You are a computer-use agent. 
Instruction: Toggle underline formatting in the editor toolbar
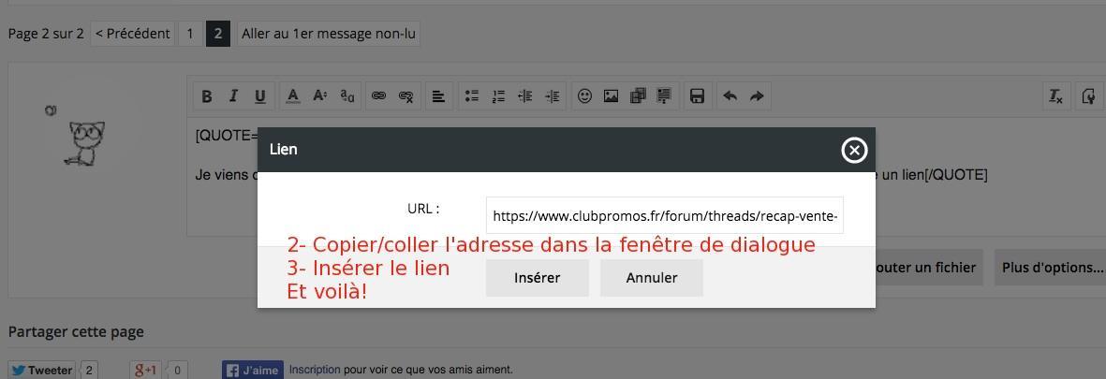coord(260,96)
